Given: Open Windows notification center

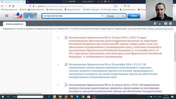Looking at the screenshot, I should coord(172,97).
